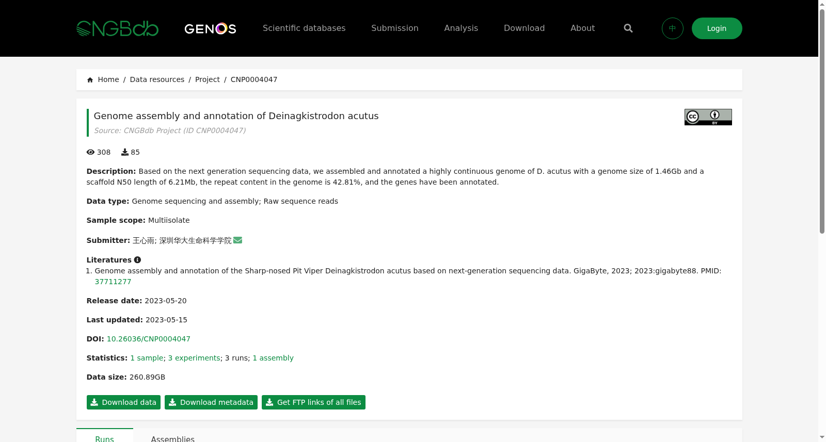The image size is (826, 442).
Task: Open PMID 37711277 link
Action: [113, 282]
